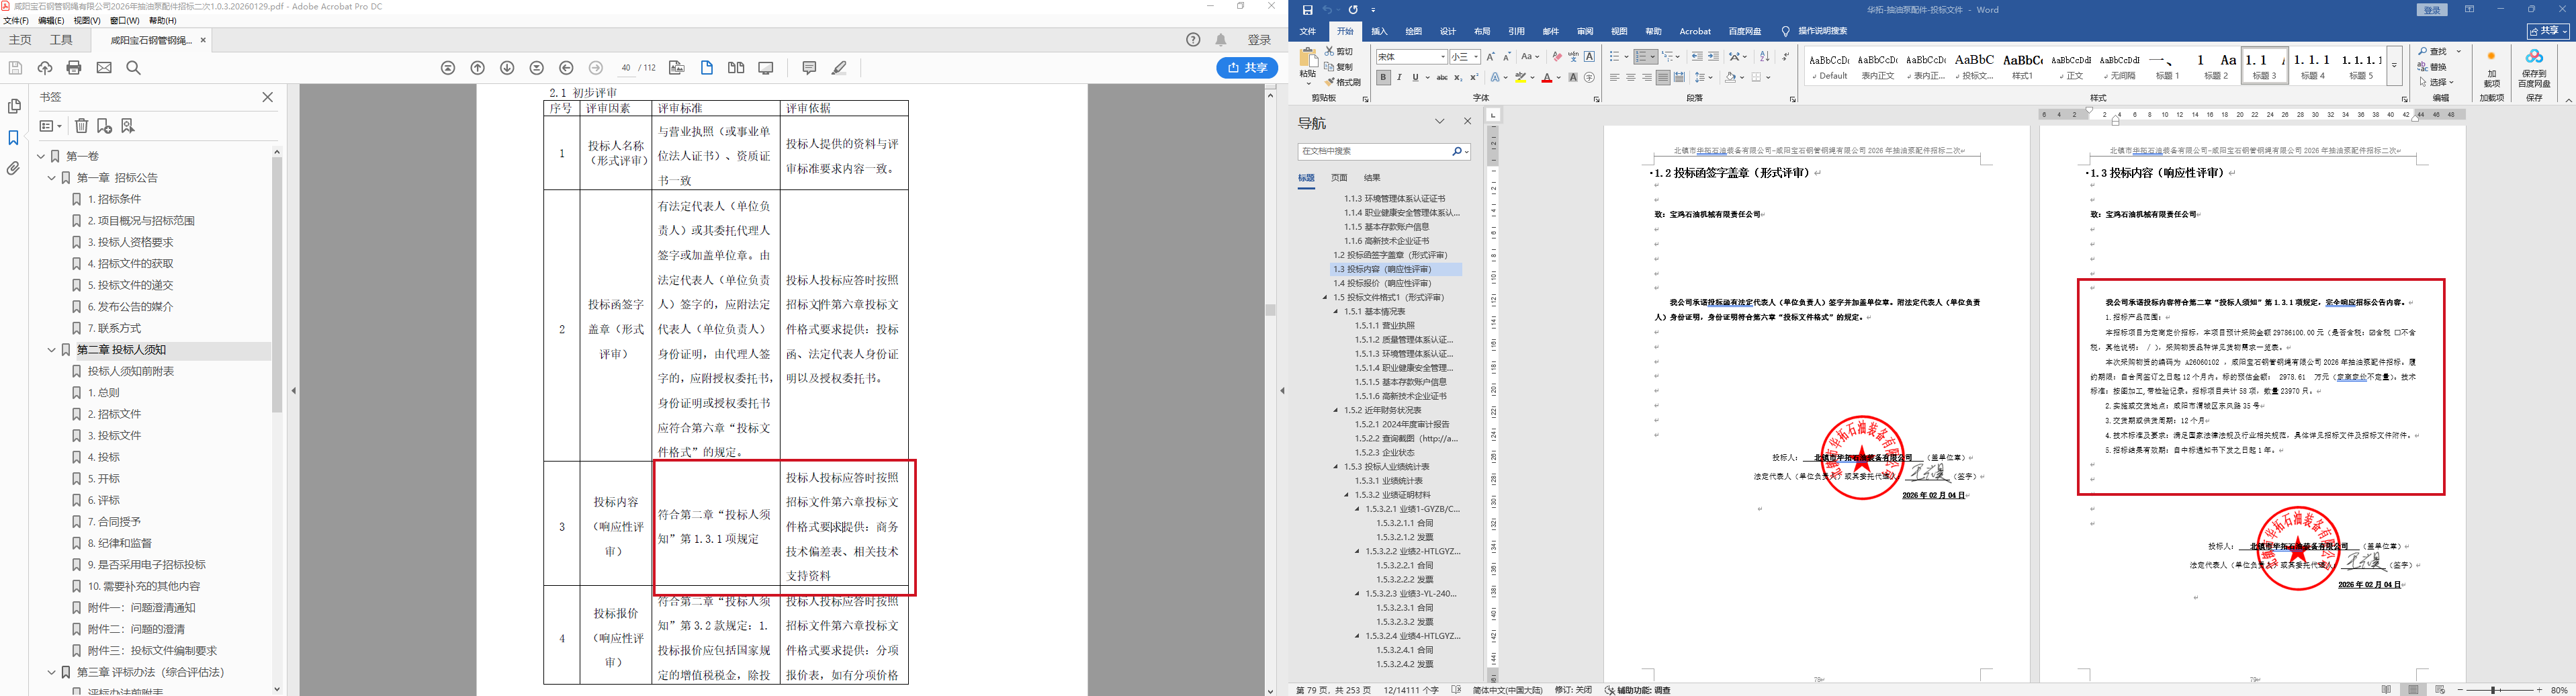Save the Word document using toolbar icon
This screenshot has width=2576, height=696.
[x=1307, y=10]
